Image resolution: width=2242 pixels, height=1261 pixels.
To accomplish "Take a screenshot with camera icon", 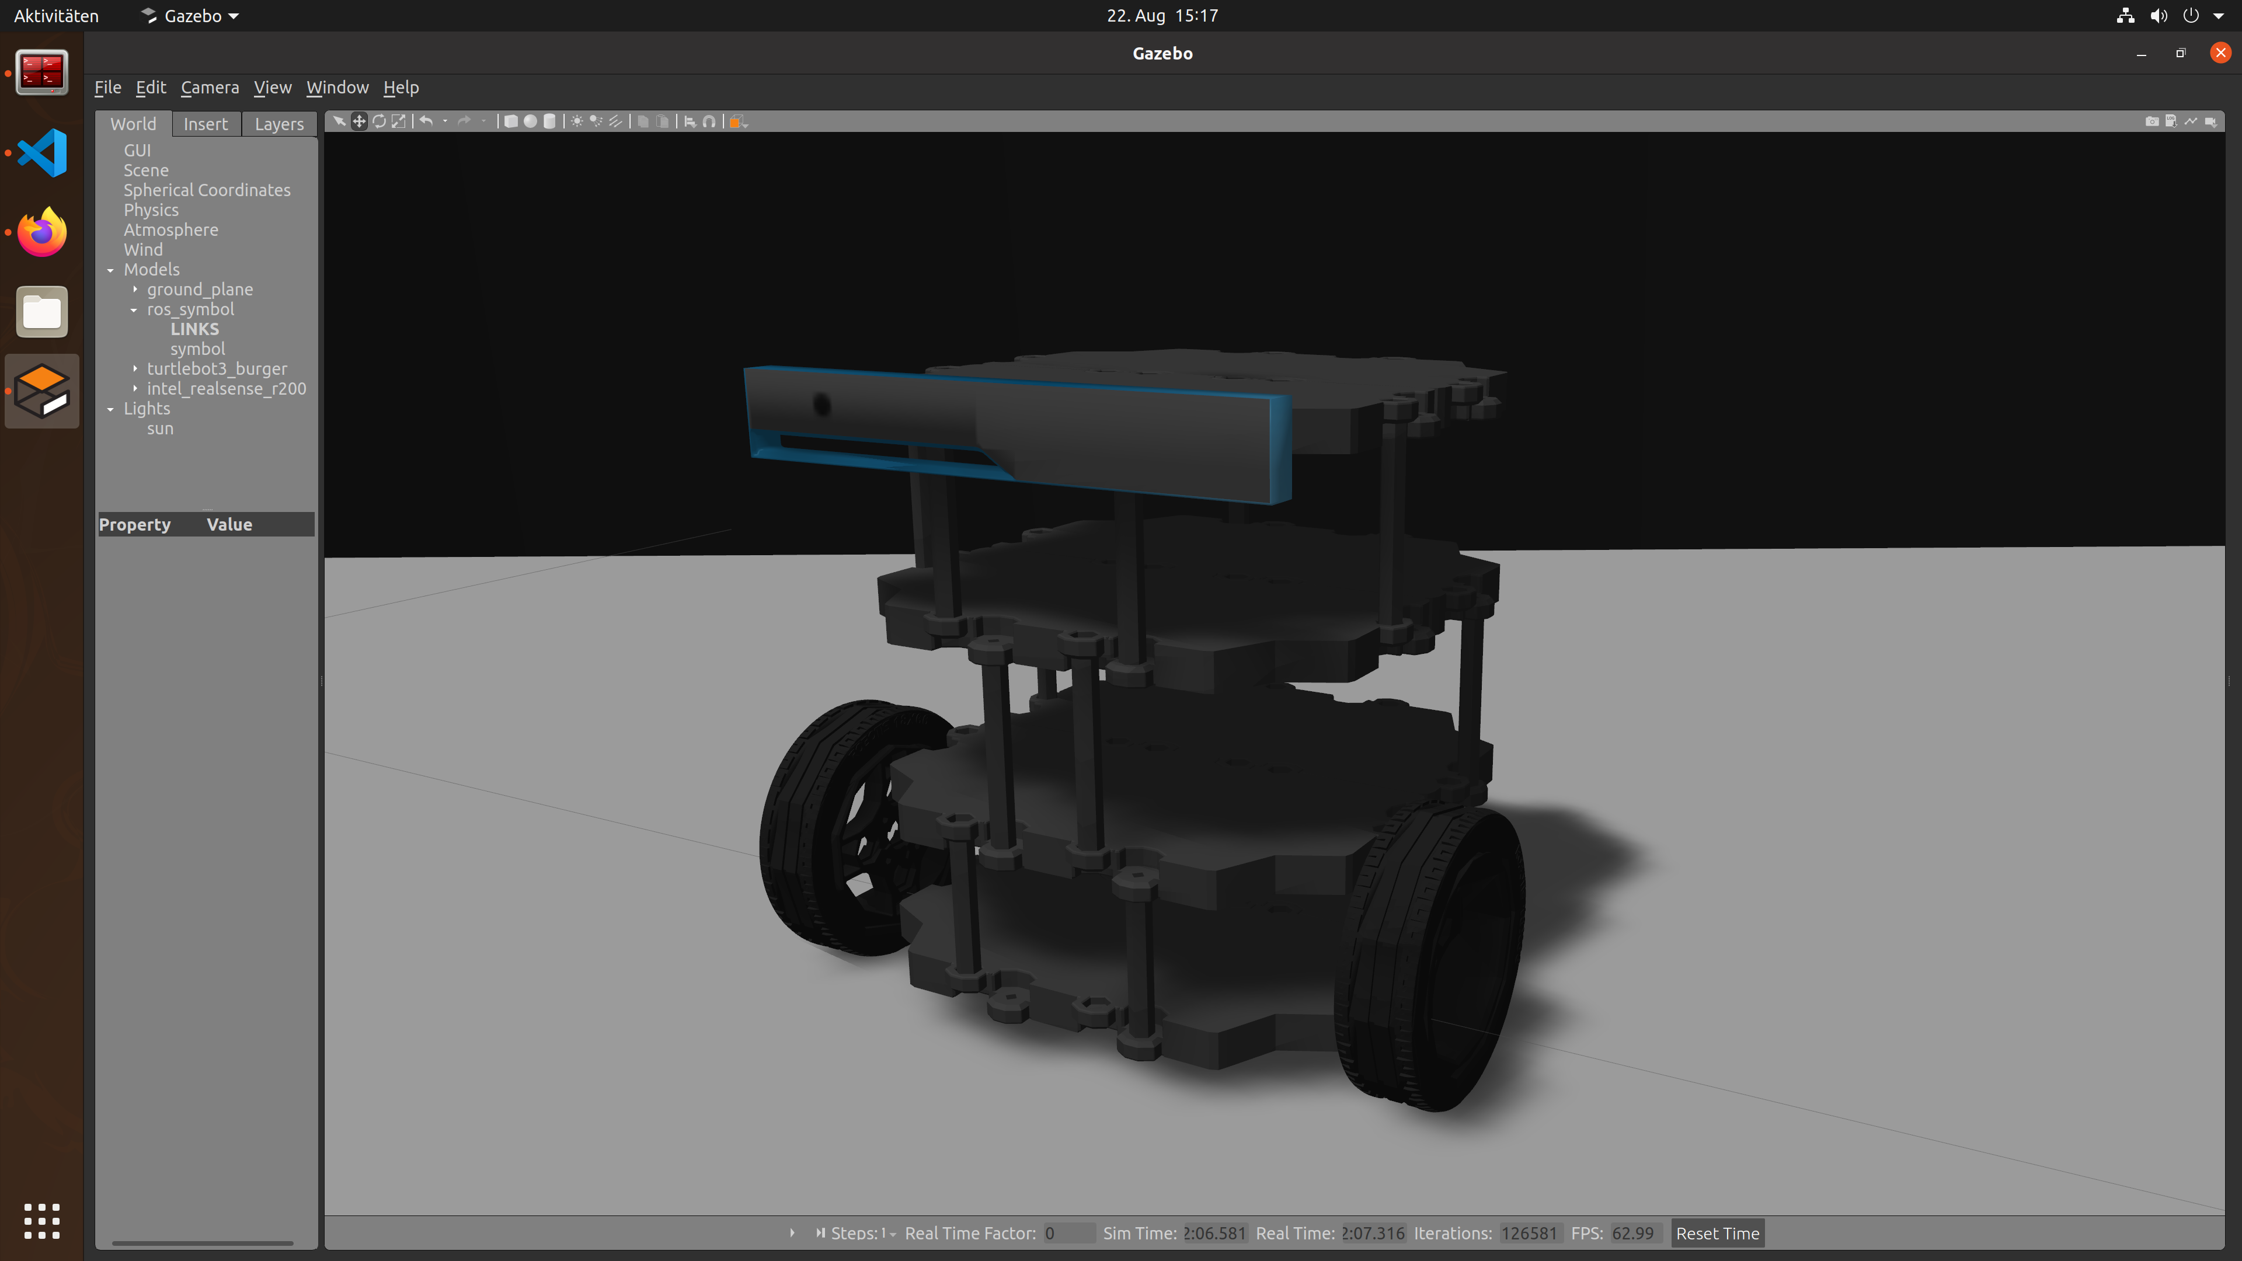I will (2152, 122).
